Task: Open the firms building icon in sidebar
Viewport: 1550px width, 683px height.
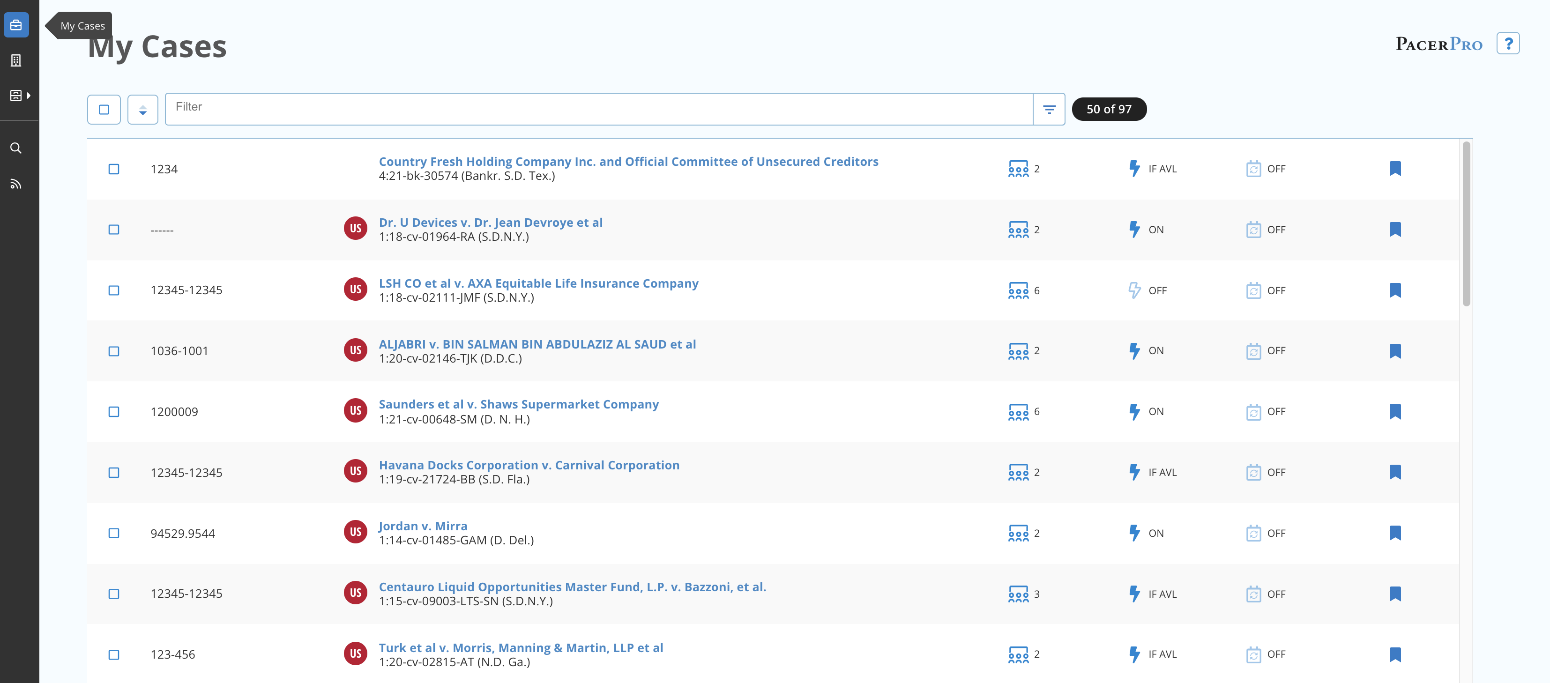Action: tap(16, 60)
